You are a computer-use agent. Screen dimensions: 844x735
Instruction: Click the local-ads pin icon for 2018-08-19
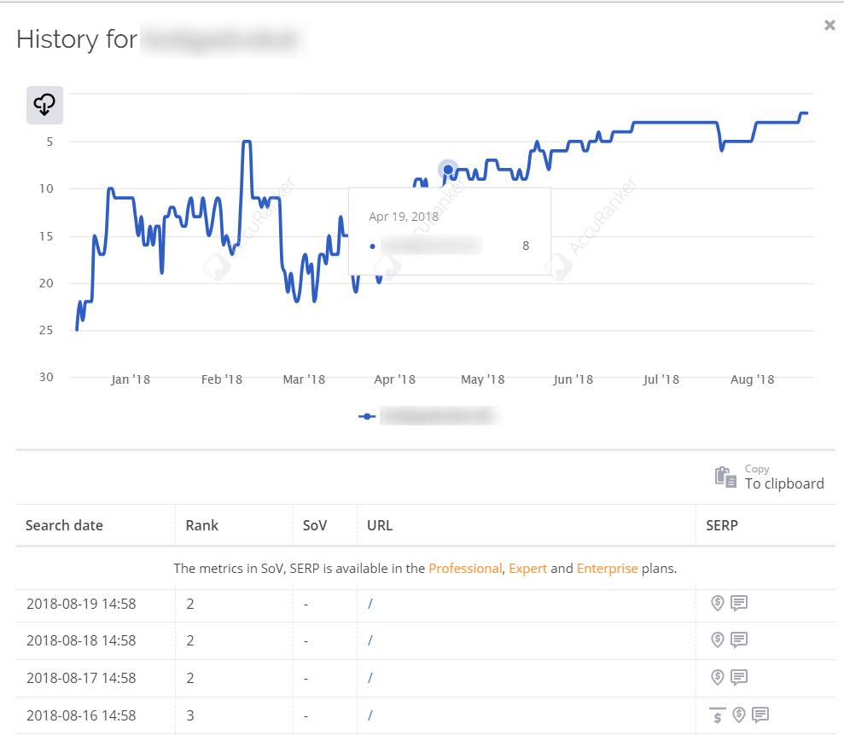pos(718,604)
